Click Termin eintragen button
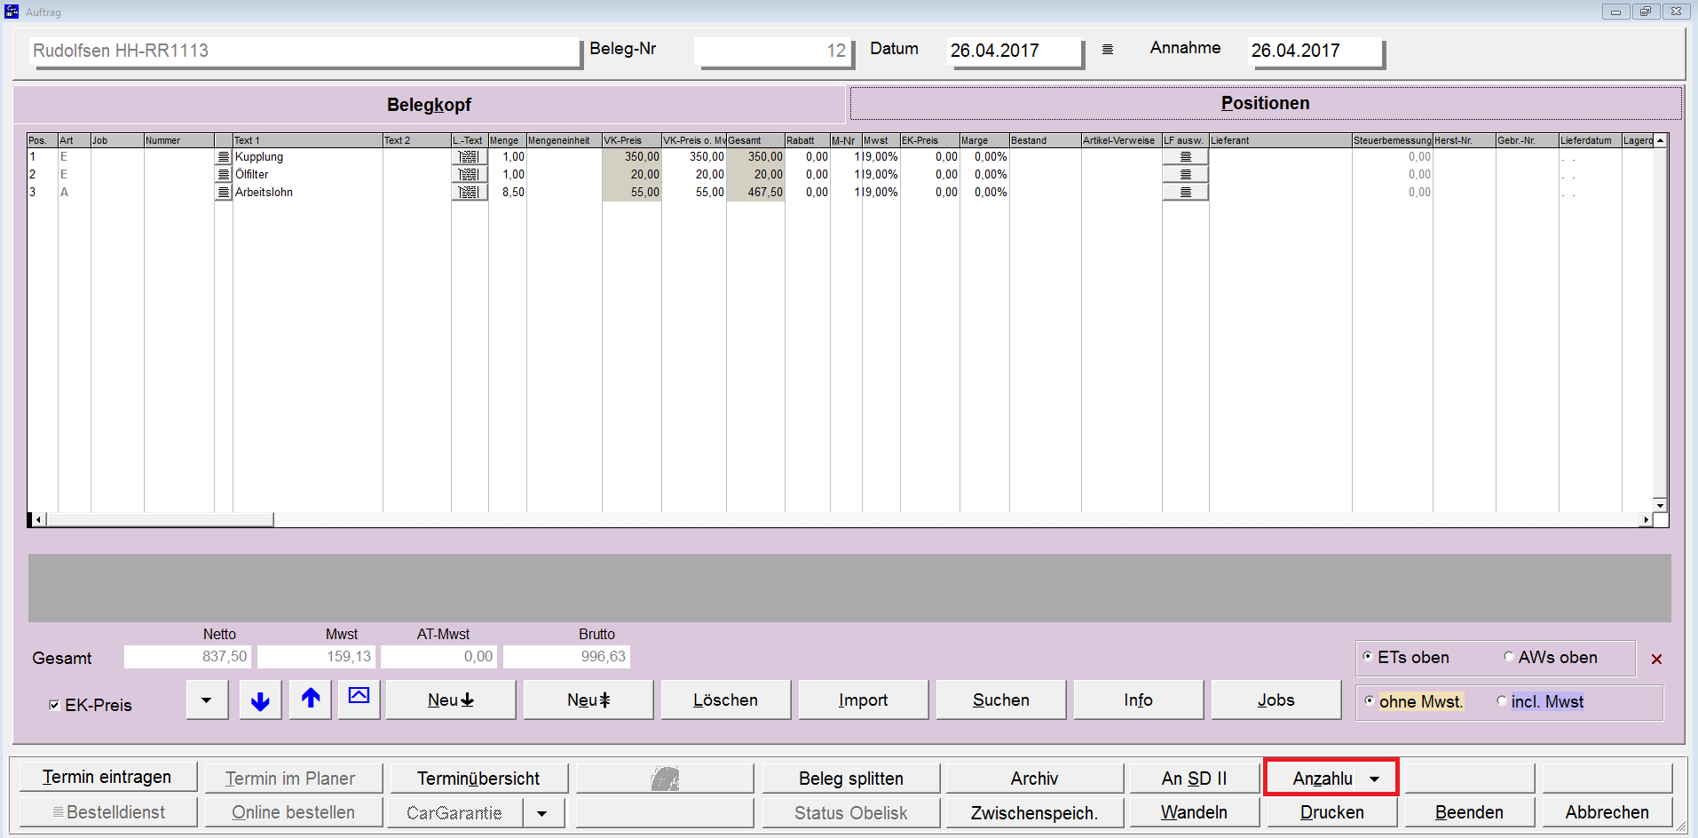This screenshot has width=1698, height=838. tap(107, 778)
